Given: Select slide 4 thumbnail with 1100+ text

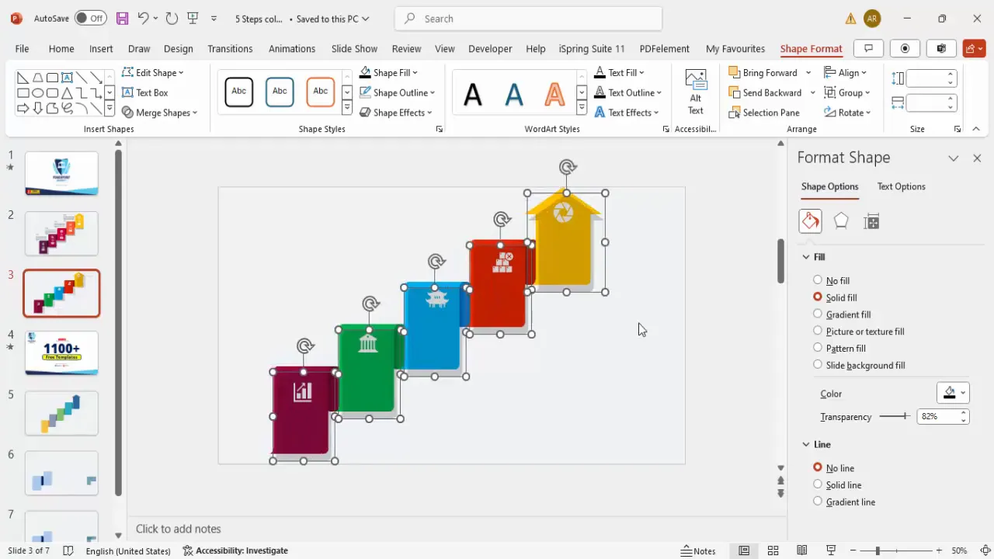Looking at the screenshot, I should click(61, 352).
